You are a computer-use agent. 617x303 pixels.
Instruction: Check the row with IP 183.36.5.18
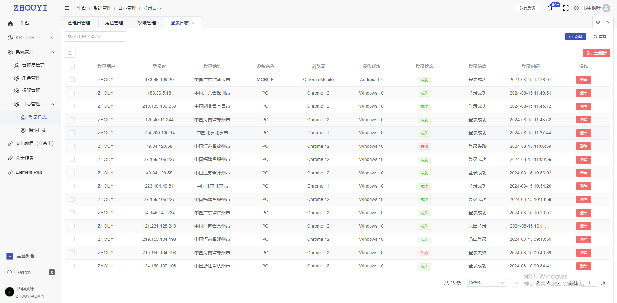pyautogui.click(x=72, y=93)
